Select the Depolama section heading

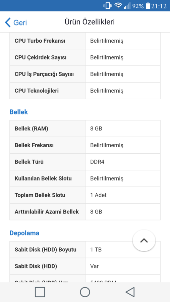[24, 233]
